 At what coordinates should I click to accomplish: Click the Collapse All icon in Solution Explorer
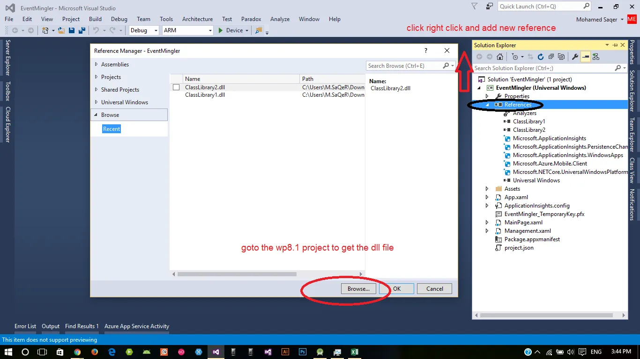[x=551, y=57]
